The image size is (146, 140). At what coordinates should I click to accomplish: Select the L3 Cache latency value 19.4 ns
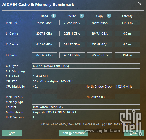tap(127, 55)
